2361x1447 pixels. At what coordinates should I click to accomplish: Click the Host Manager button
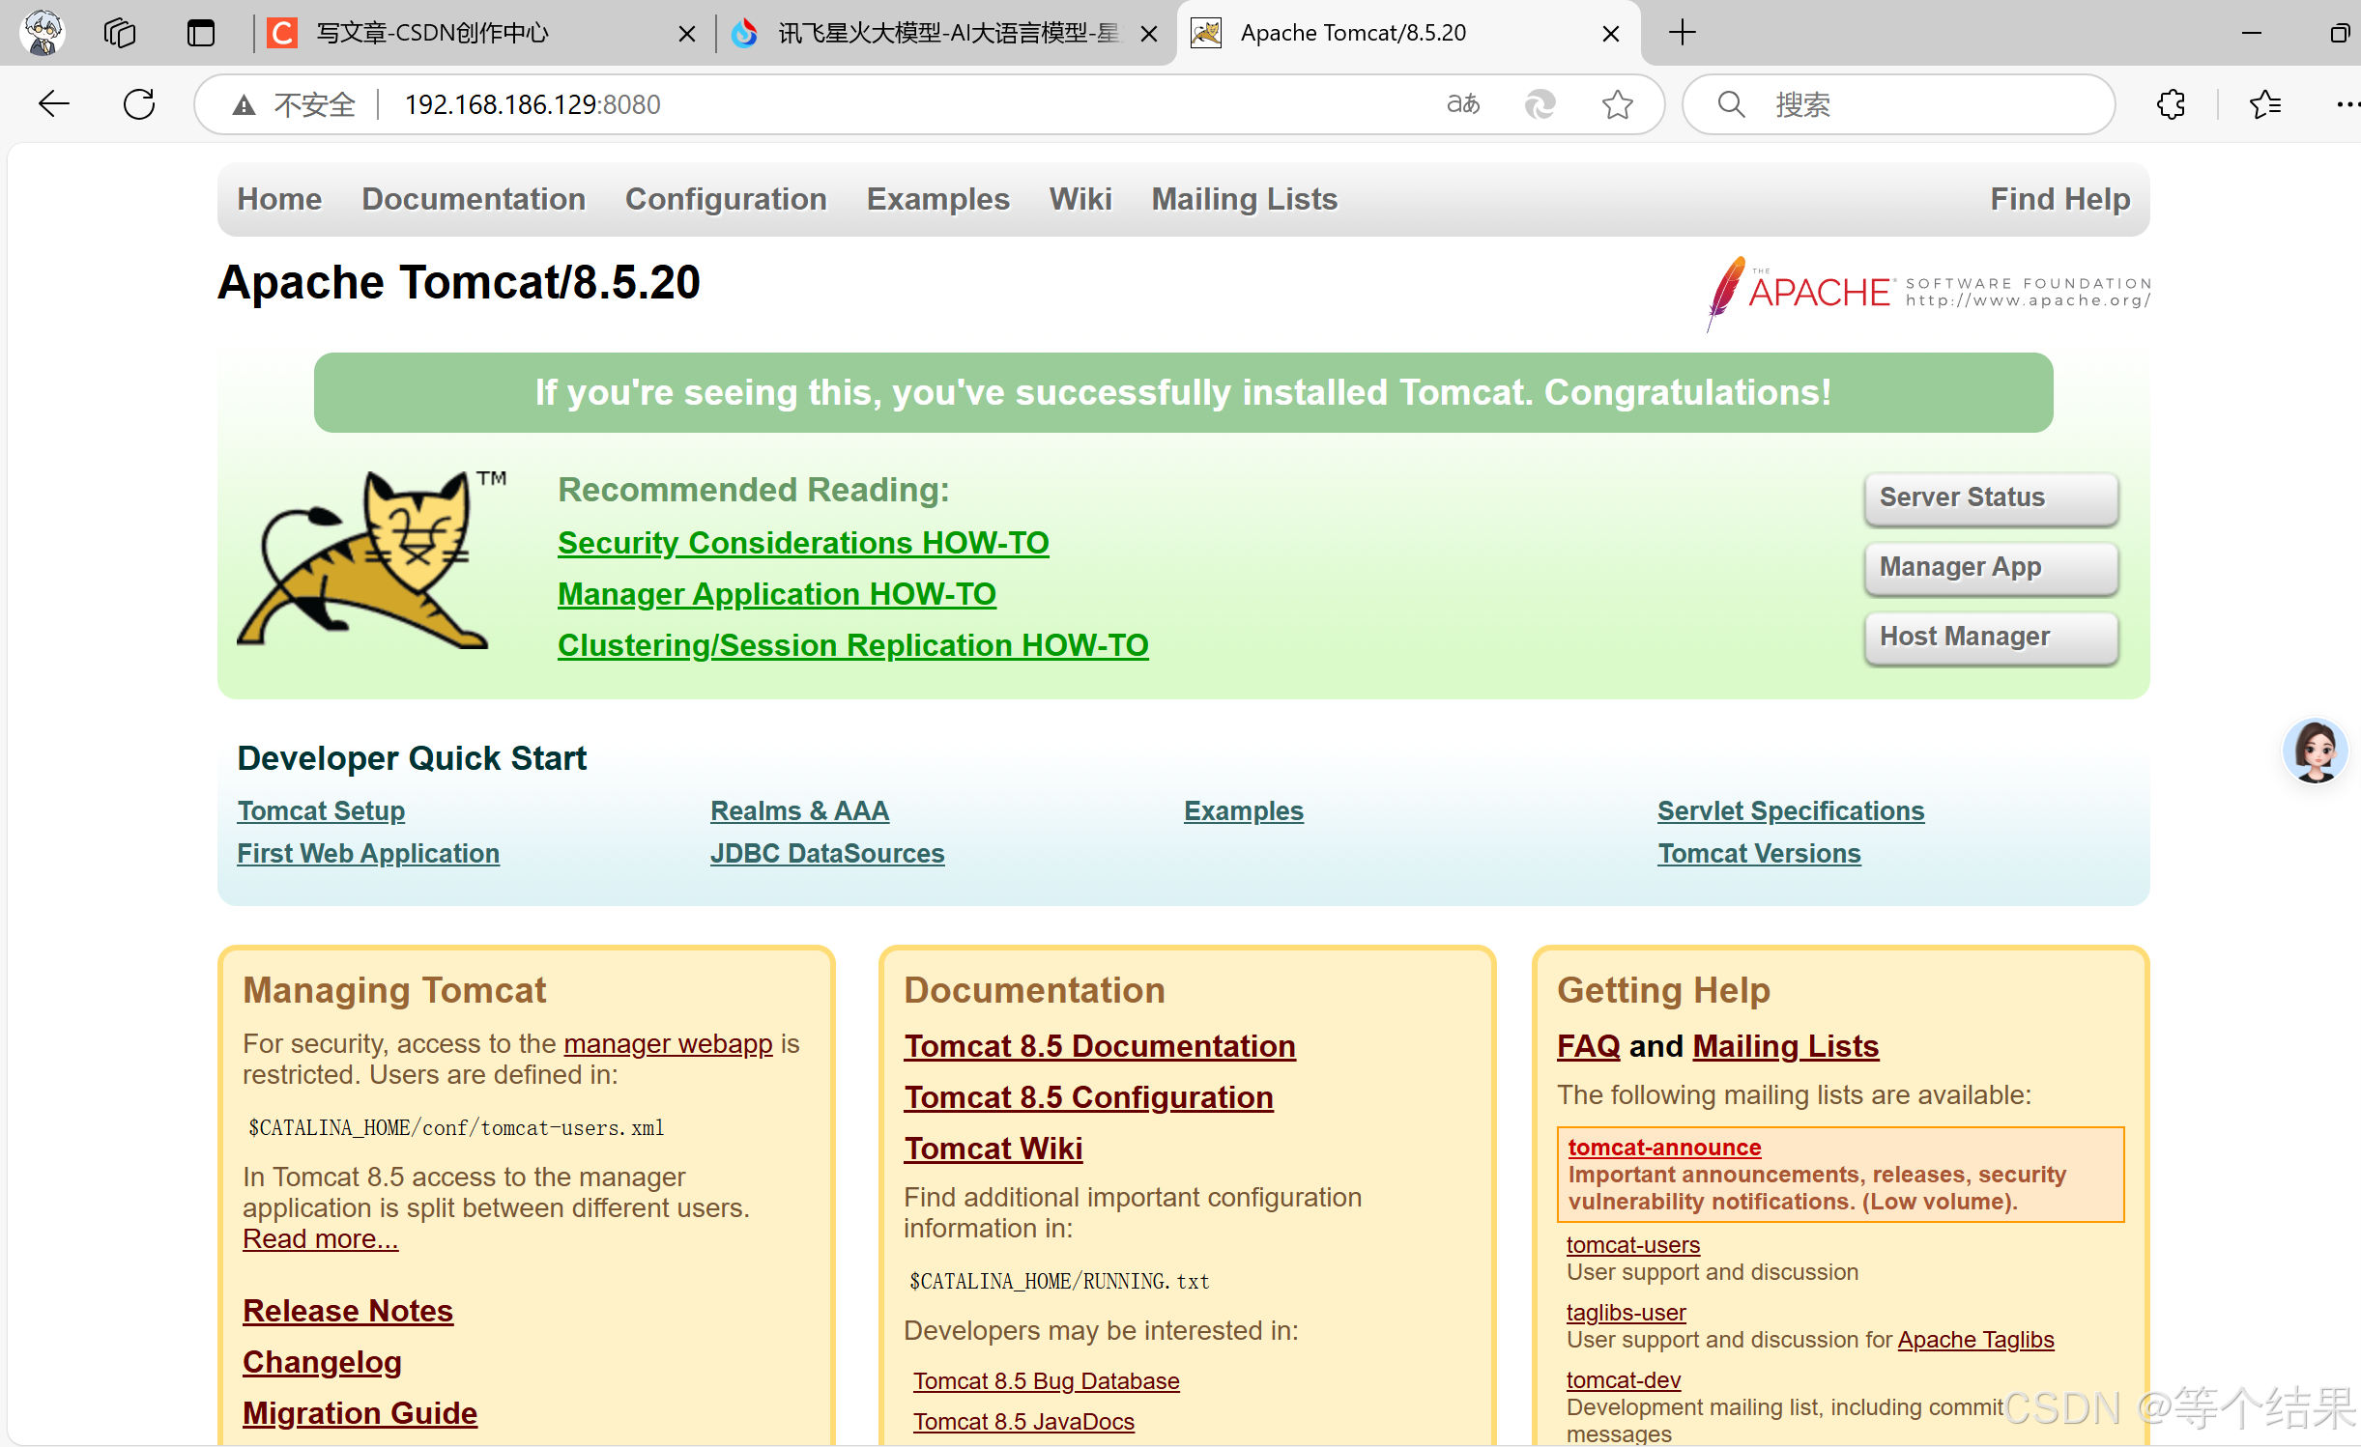coord(1991,637)
